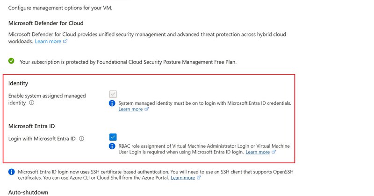This screenshot has width=374, height=196.
Task: Click blue info icon for system managed identity
Action: 112,103
